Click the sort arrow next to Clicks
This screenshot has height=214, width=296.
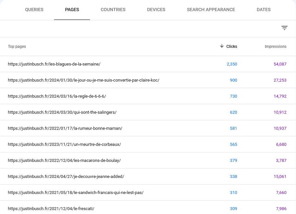coord(222,46)
